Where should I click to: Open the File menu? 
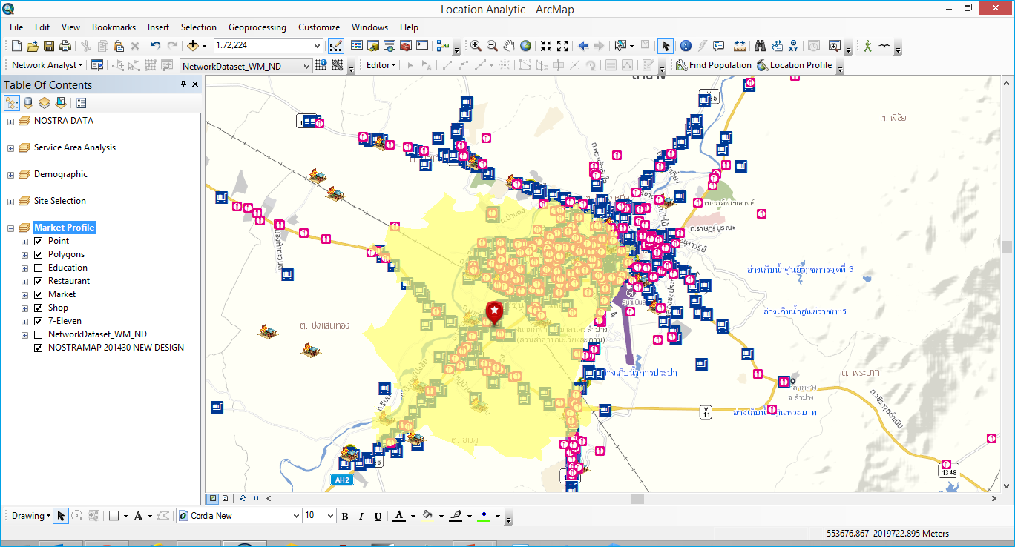[16, 27]
